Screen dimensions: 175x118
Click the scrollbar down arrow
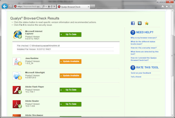tap(172, 115)
